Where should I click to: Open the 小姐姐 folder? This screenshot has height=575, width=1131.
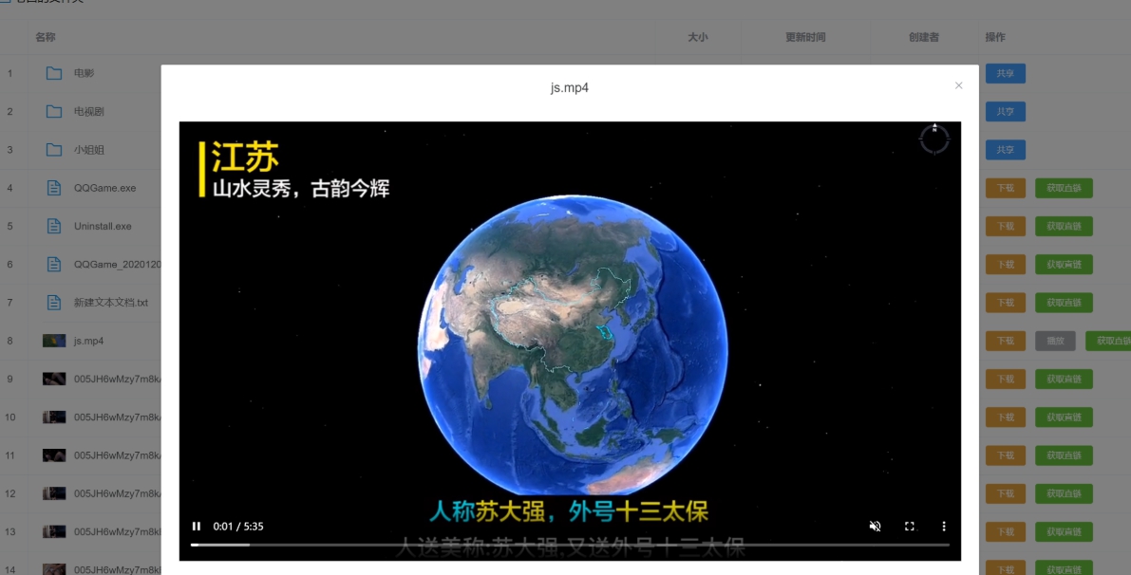(x=90, y=149)
